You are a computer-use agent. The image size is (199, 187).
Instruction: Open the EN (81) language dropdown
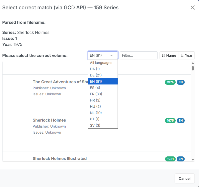click(x=103, y=55)
